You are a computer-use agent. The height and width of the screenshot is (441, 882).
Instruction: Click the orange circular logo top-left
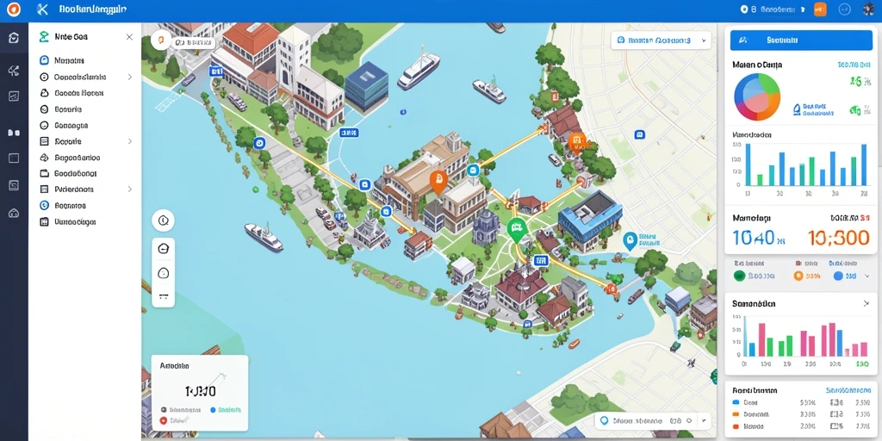12,9
